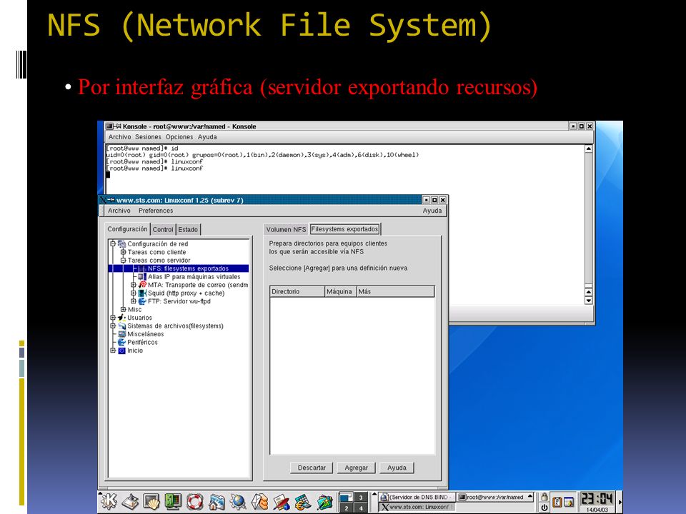Open taskbar window list arrow
Viewport: 686px width, 514px height.
(374, 495)
